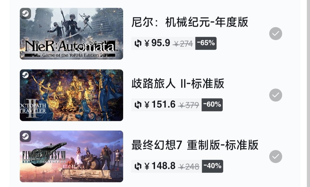Open the 尼尔：机械纪元-年度版 title link
The width and height of the screenshot is (310, 187).
click(190, 22)
